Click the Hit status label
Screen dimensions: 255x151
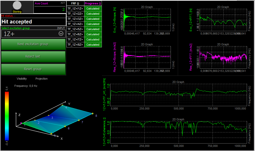pos(8,16)
